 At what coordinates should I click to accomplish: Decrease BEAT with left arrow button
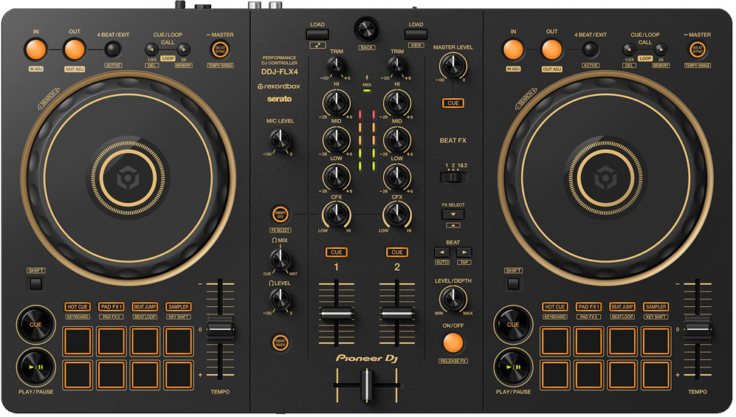pyautogui.click(x=441, y=252)
